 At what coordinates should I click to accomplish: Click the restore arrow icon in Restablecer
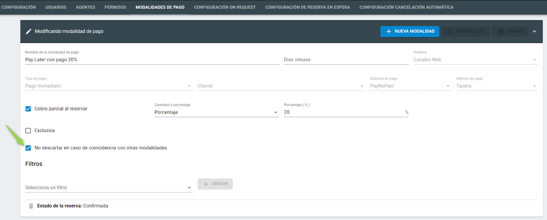(450, 31)
